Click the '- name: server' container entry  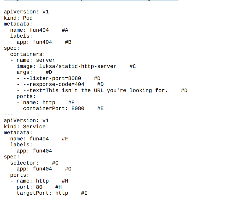(x=33, y=60)
